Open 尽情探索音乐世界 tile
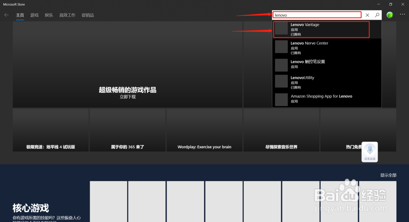 point(281,130)
